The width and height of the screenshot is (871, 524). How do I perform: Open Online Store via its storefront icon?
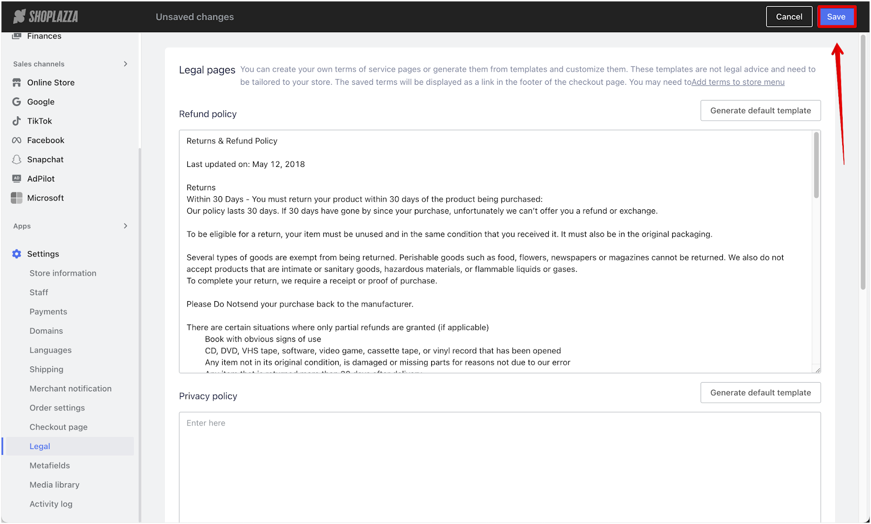point(17,83)
